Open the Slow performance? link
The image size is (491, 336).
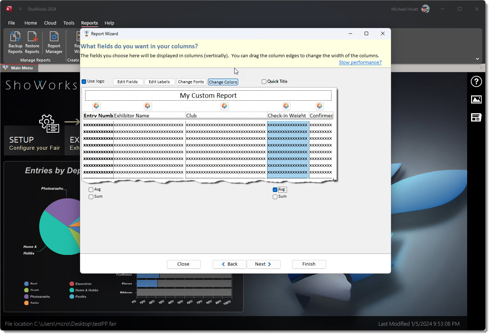point(360,62)
